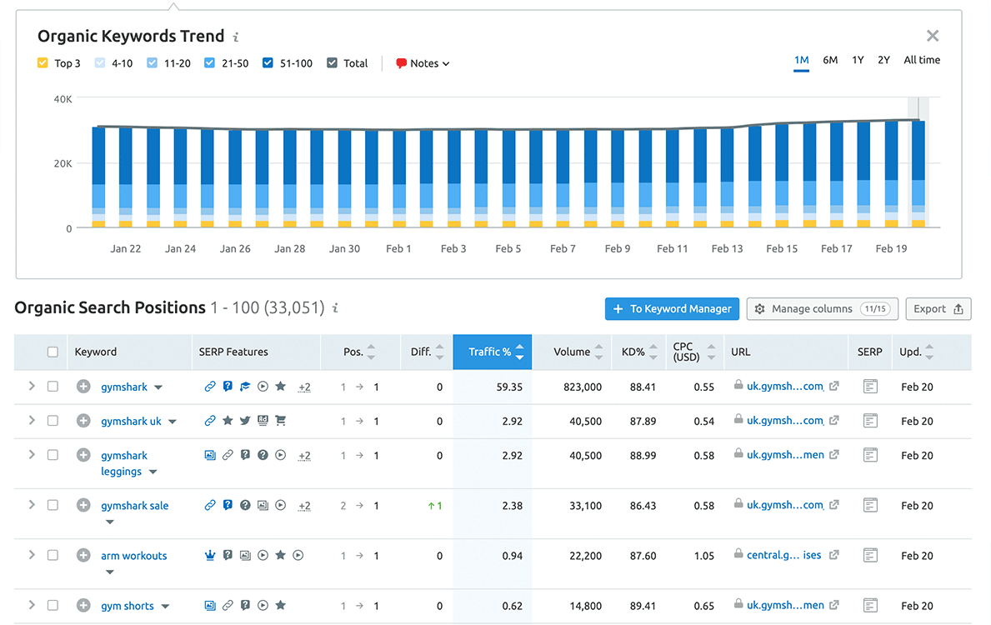
Task: View SERP snapshot for gymshark sale
Action: [870, 505]
